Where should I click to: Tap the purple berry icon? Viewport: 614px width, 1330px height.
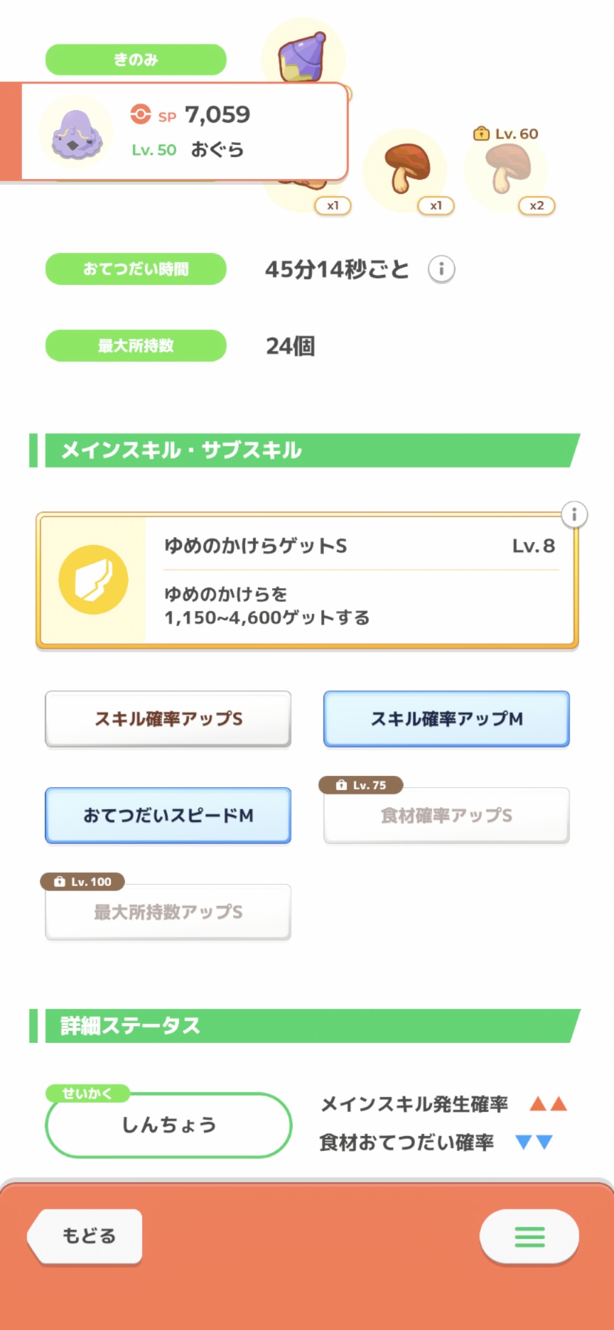tap(303, 55)
